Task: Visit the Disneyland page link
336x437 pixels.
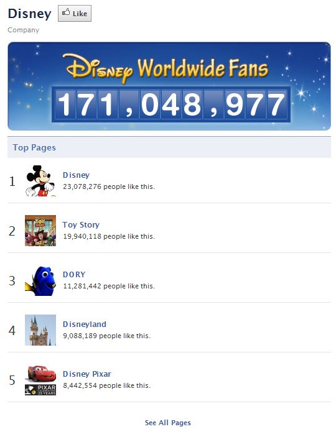Action: coord(85,324)
